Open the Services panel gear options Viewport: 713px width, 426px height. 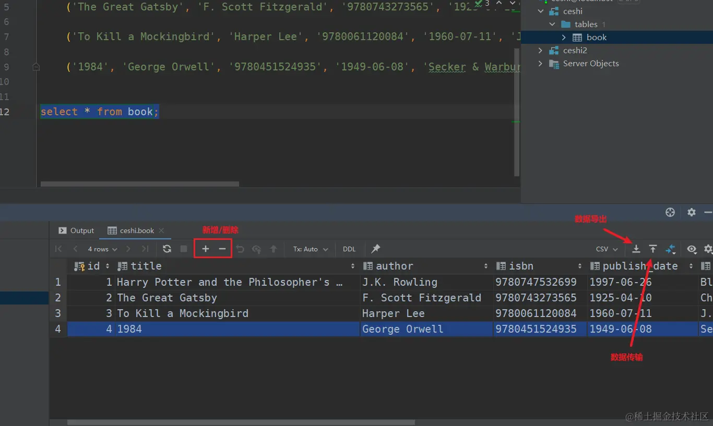[692, 212]
